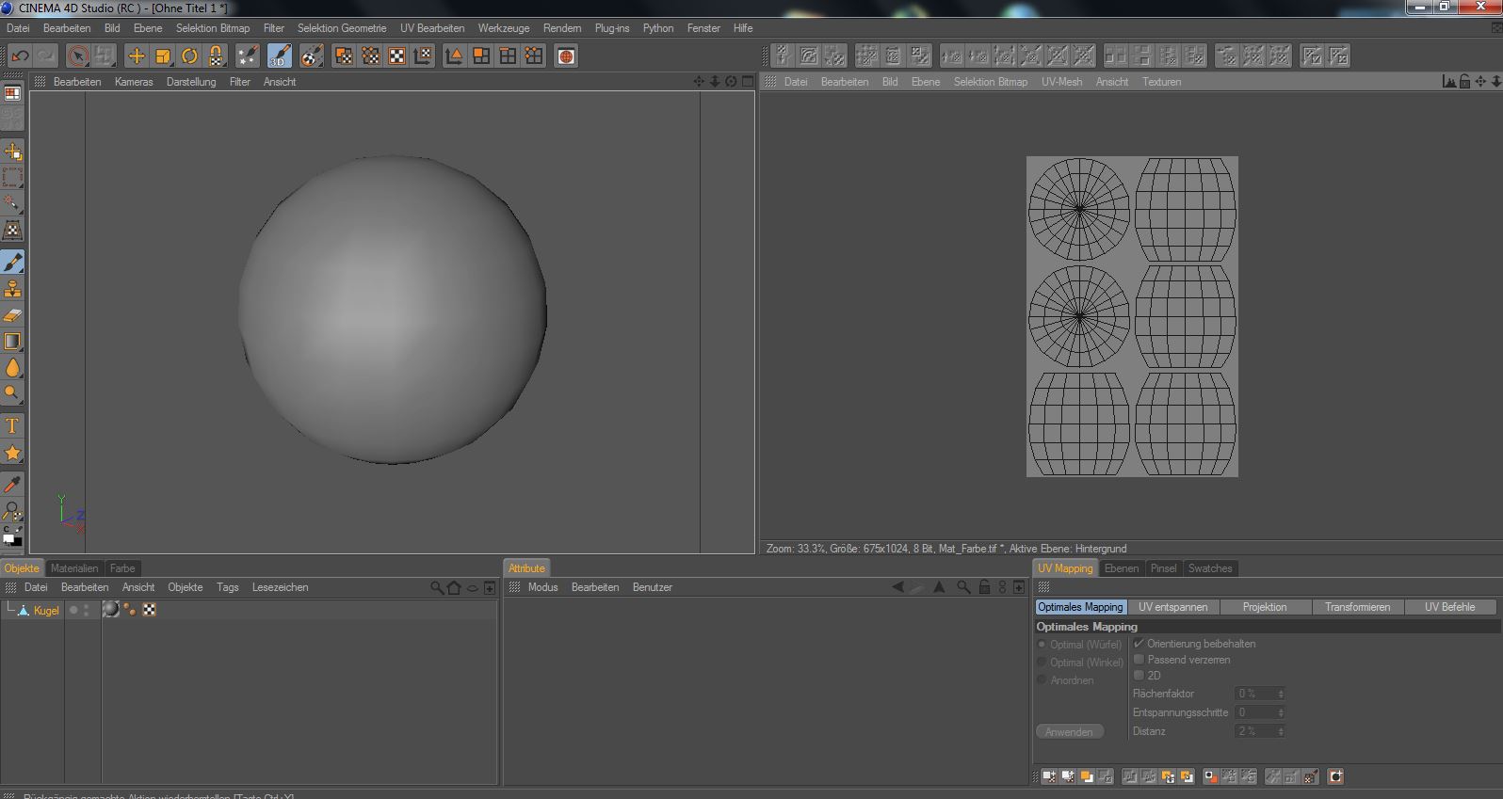
Task: Click the UV entspannen button
Action: tap(1172, 607)
